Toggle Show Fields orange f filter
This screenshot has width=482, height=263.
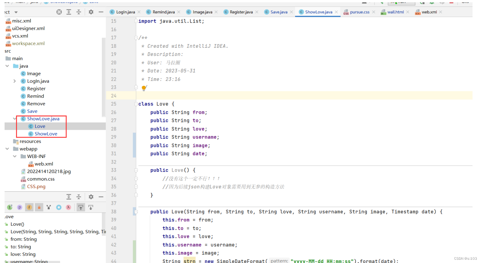[x=29, y=207]
